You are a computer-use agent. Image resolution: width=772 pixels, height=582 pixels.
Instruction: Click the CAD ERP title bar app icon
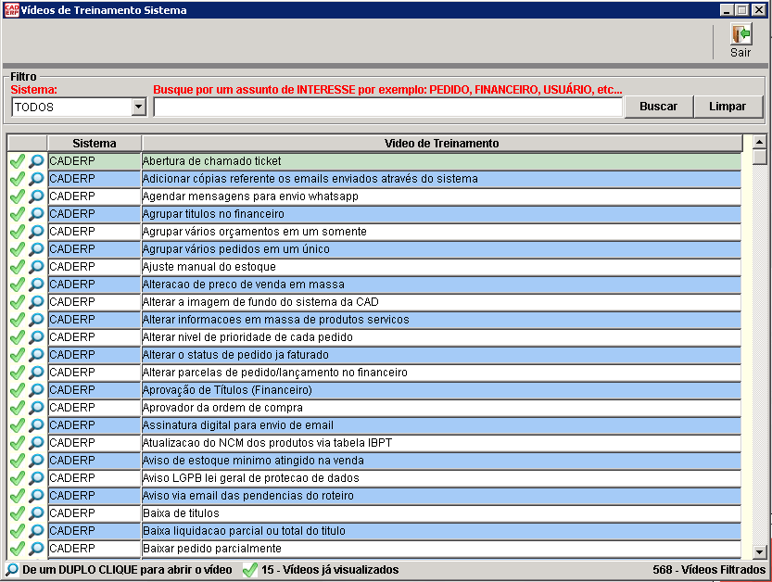click(11, 10)
